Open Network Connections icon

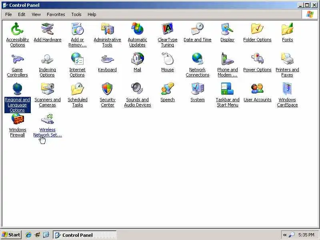(x=197, y=59)
